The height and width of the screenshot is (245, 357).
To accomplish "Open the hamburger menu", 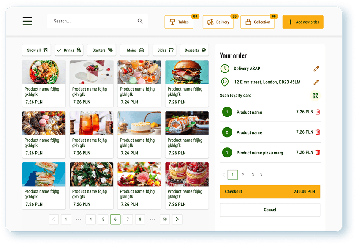I will coord(27,21).
